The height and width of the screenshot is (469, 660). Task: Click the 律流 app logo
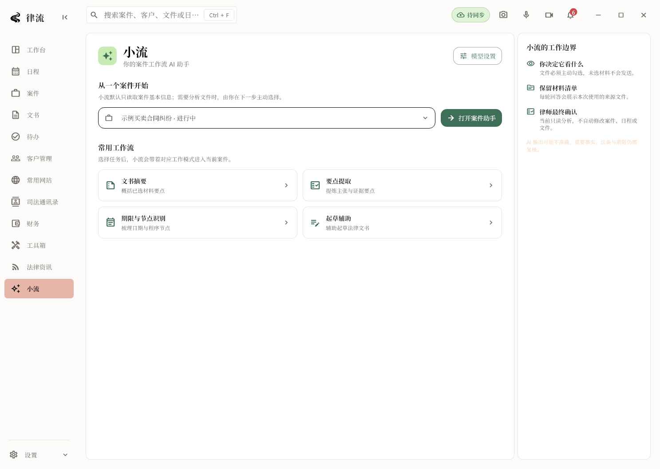click(x=16, y=18)
